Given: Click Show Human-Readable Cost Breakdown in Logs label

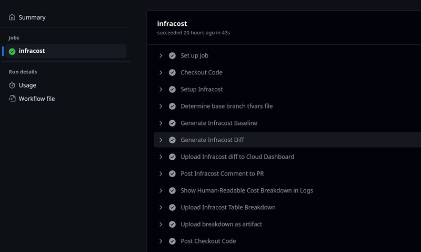Looking at the screenshot, I should pos(247,191).
